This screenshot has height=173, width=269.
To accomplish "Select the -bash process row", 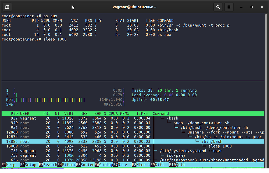I will click(133, 118).
